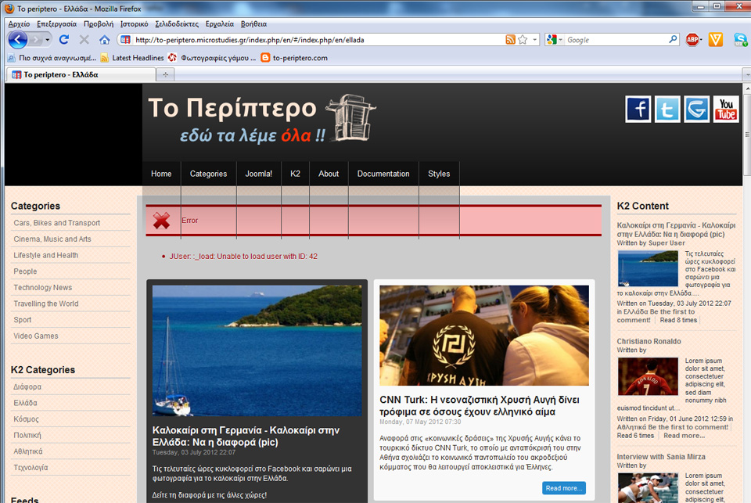Reload the page with the refresh icon
The width and height of the screenshot is (751, 503).
[x=63, y=40]
